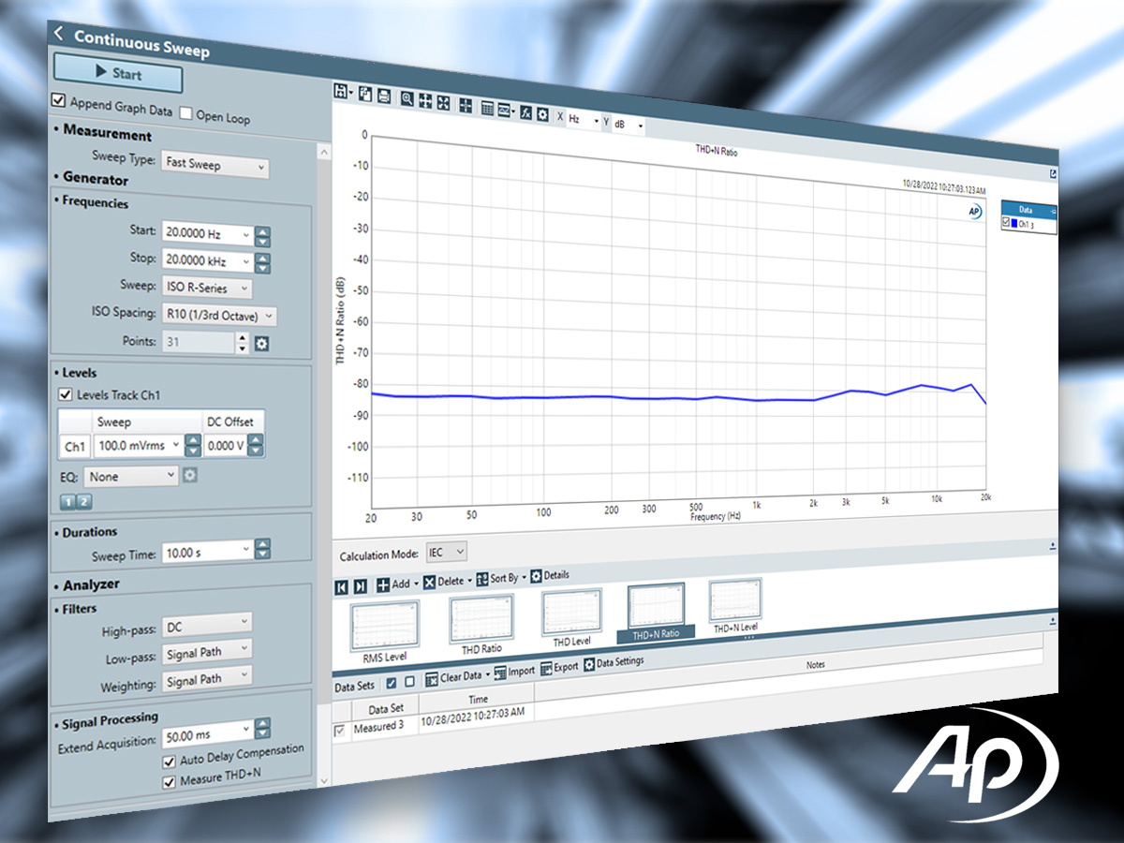This screenshot has width=1124, height=843.
Task: Enable the Open Loop checkbox
Action: (x=185, y=113)
